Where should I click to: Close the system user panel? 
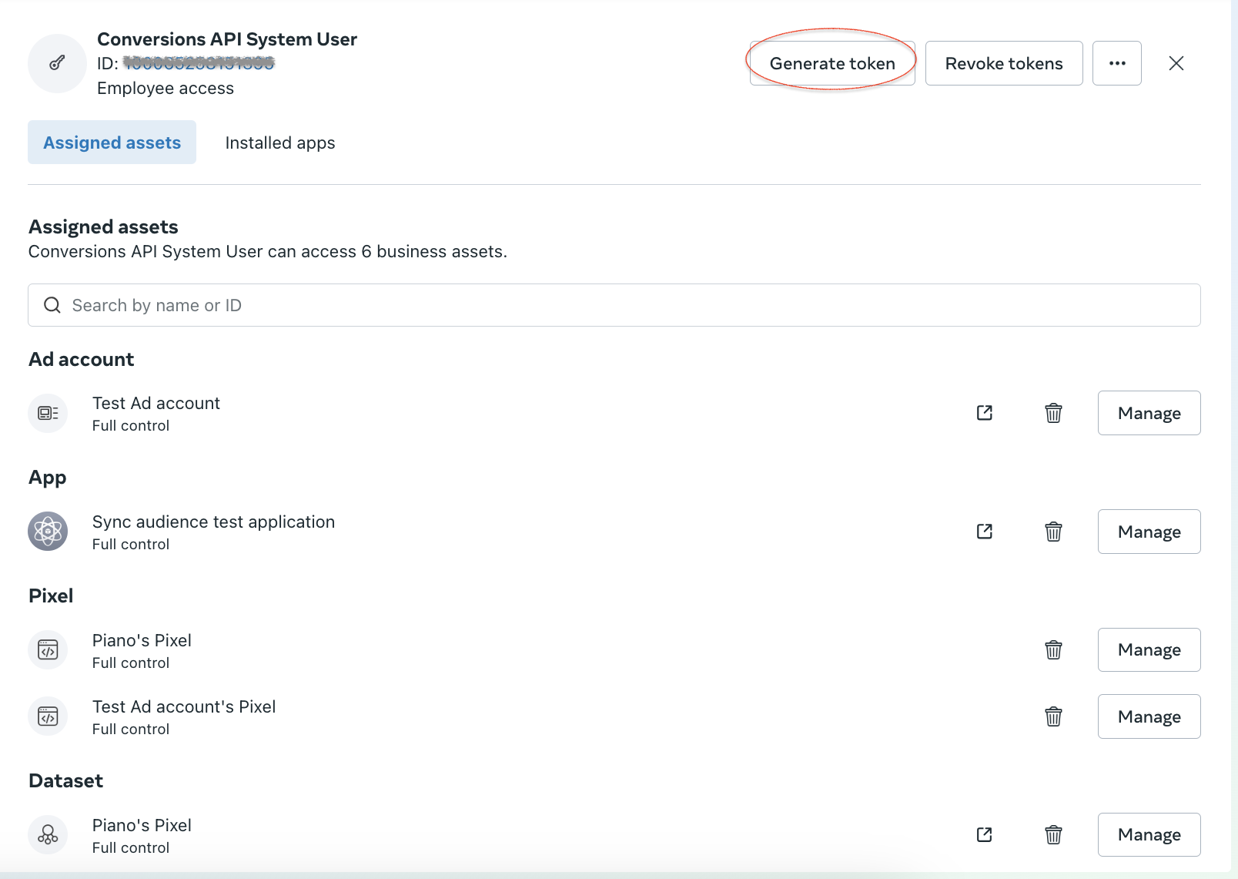coord(1176,63)
